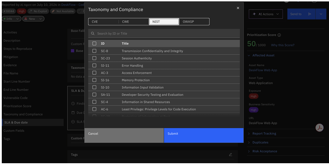Check the SI-10 Input Validation checkbox

[x=94, y=87]
